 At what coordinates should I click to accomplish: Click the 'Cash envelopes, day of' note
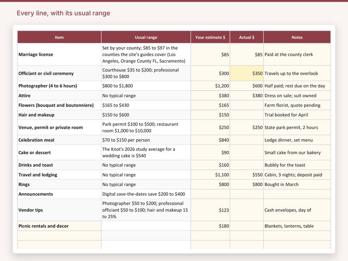click(297, 210)
